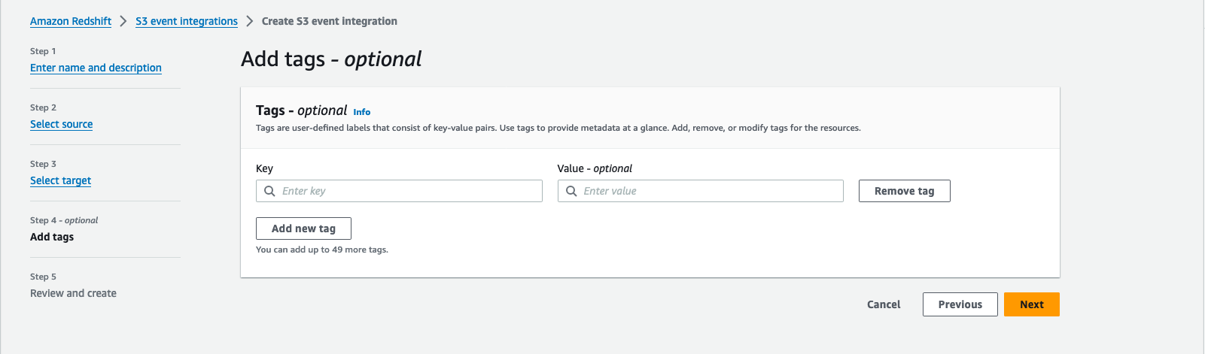Focus the Enter key input field
Image resolution: width=1205 pixels, height=354 pixels.
(x=406, y=191)
